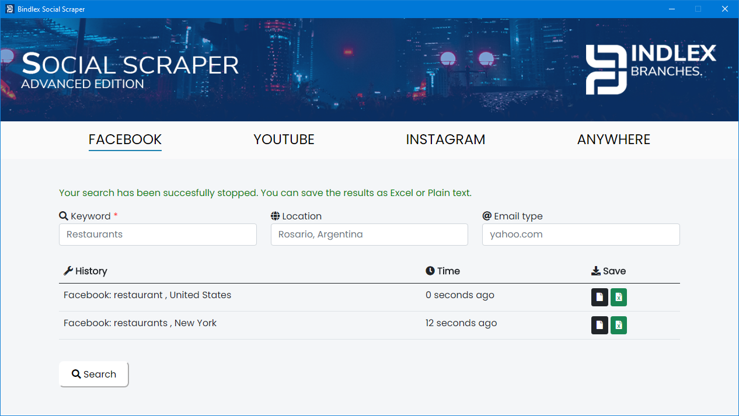Open the YouTube tab
This screenshot has height=416, width=739.
pos(284,139)
